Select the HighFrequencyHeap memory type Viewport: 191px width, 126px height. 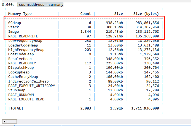click(26, 50)
